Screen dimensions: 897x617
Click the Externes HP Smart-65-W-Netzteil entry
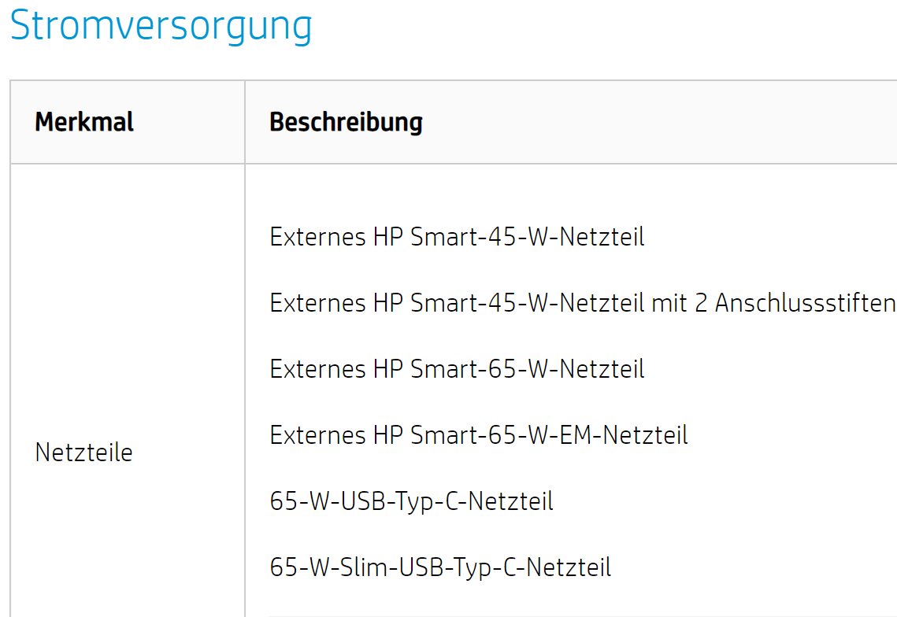(x=457, y=369)
